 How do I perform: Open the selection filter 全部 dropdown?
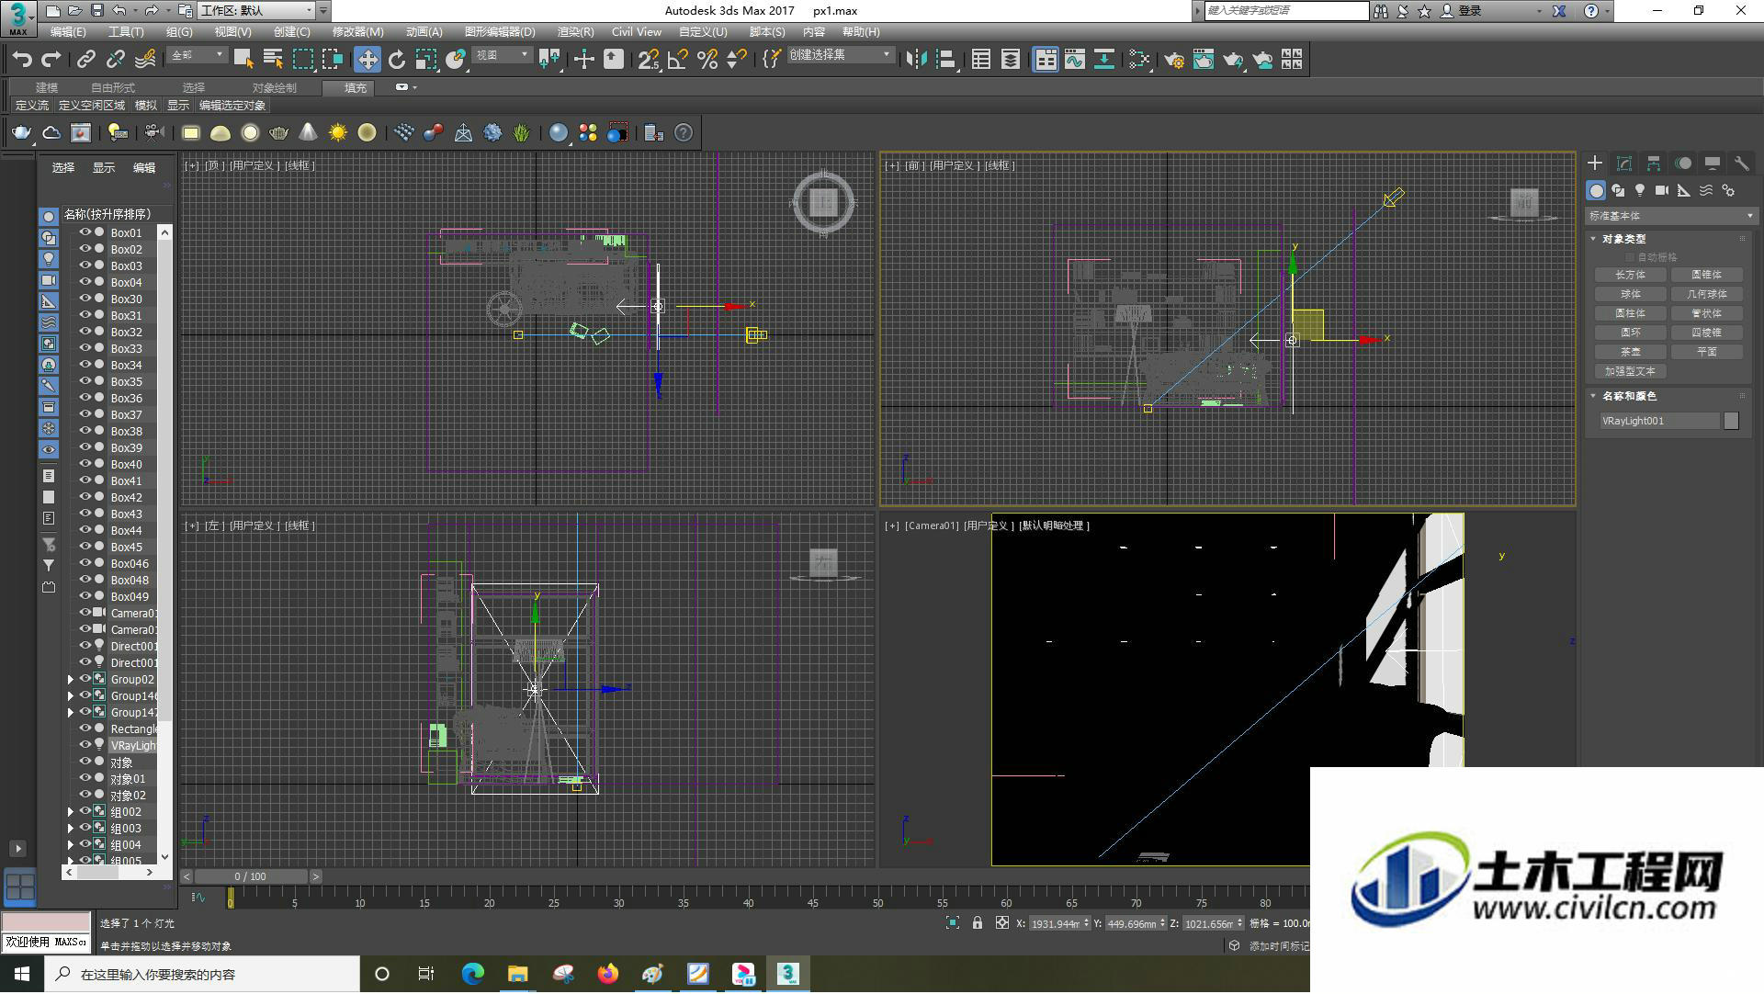click(x=198, y=56)
